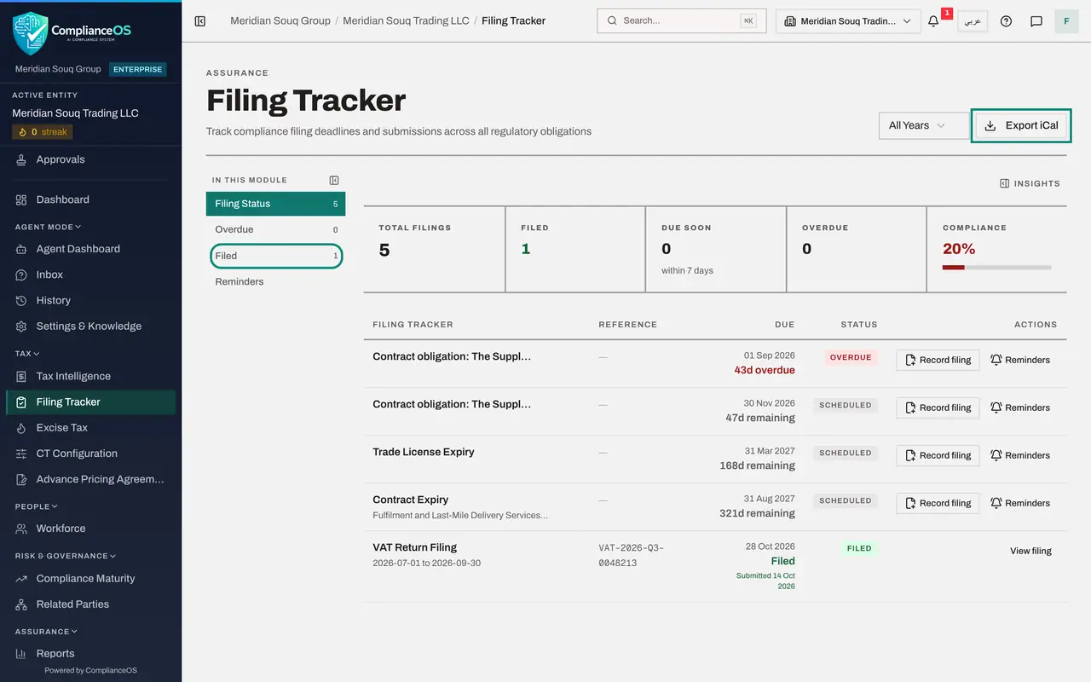Open the All Years dropdown
This screenshot has width=1091, height=682.
click(x=924, y=125)
